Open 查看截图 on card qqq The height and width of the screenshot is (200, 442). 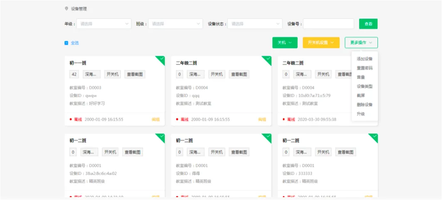(x=239, y=74)
